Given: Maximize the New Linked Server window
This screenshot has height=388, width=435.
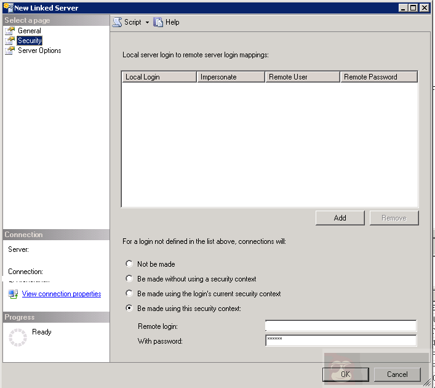Looking at the screenshot, I should pyautogui.click(x=413, y=8).
